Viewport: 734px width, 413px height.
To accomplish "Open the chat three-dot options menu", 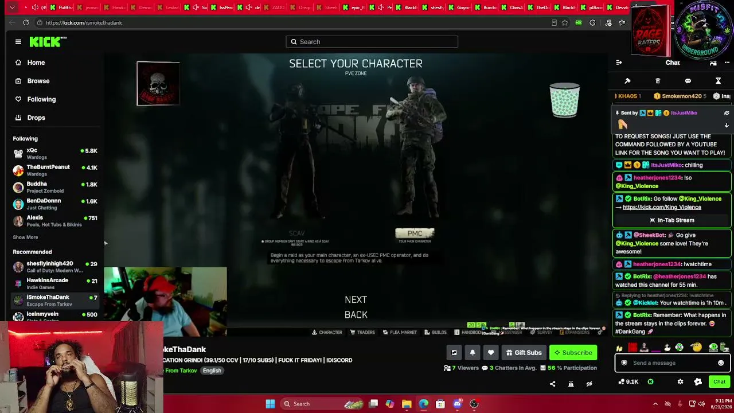I will [727, 63].
